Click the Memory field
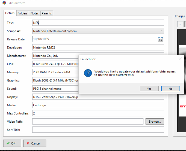186x151 pixels. [x=55, y=72]
